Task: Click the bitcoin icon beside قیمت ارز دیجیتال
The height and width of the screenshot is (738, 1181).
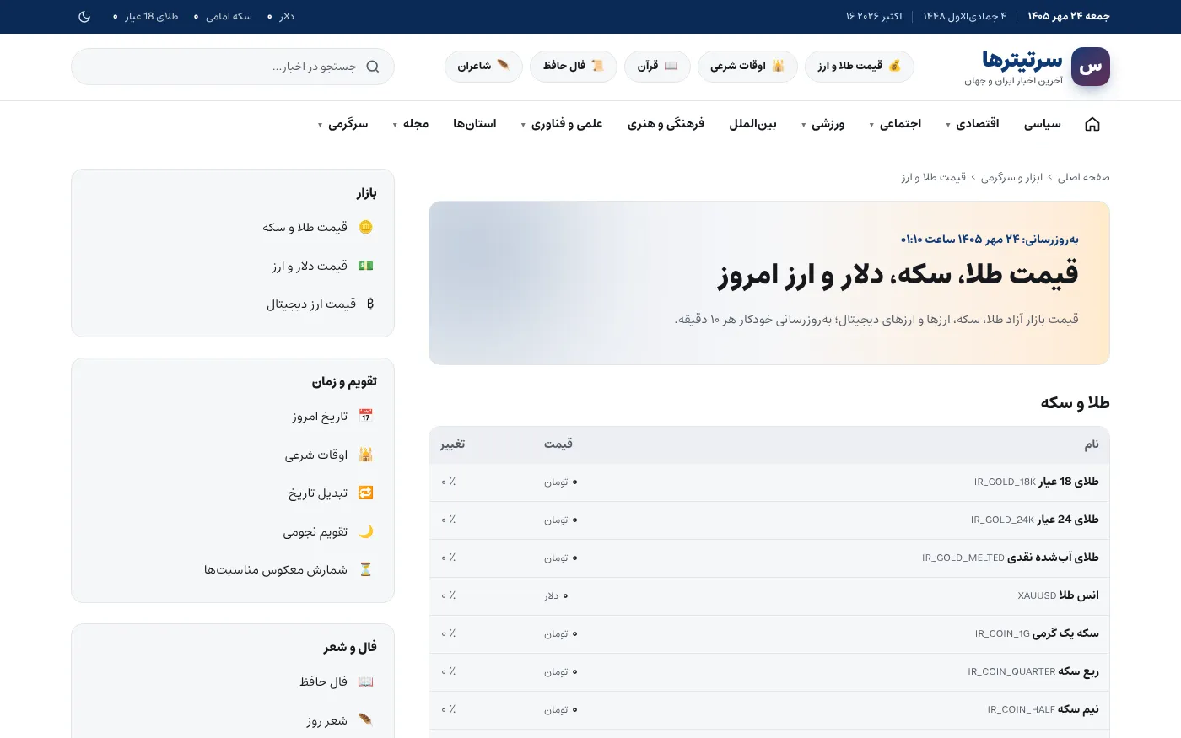Action: pyautogui.click(x=369, y=304)
